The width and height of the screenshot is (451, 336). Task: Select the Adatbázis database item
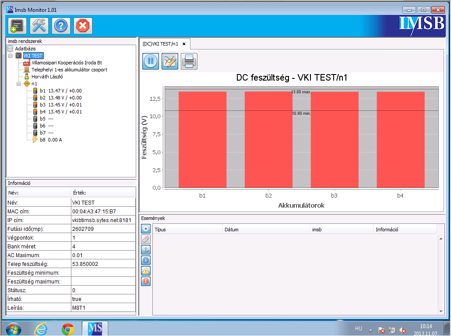pos(25,49)
